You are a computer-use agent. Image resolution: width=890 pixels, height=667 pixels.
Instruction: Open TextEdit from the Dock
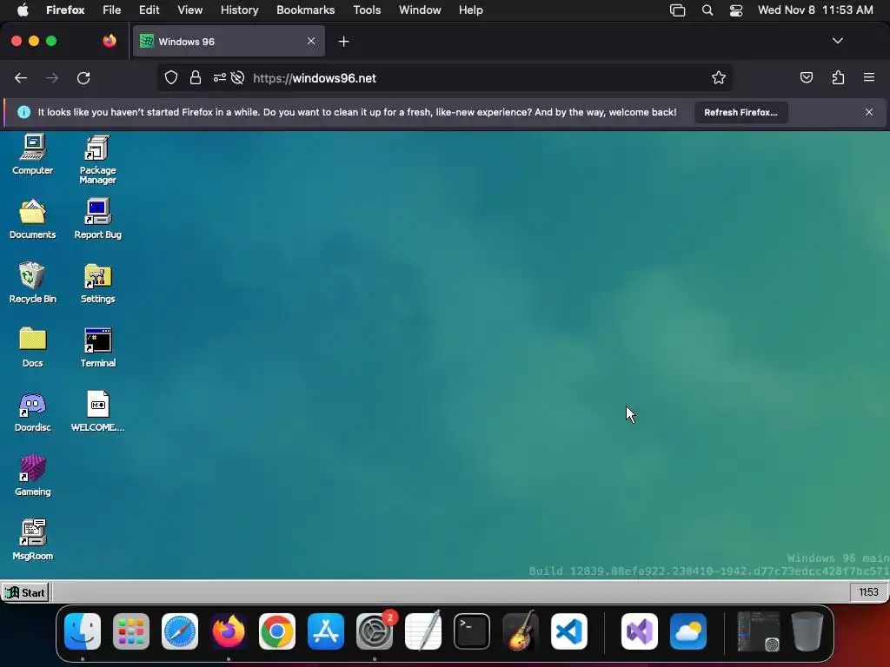pyautogui.click(x=423, y=631)
